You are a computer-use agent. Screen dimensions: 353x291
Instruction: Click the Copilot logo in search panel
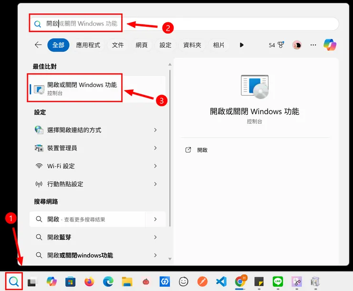pos(330,44)
